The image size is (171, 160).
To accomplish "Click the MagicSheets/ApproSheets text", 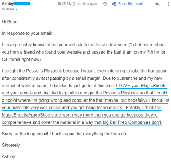I will [x=28, y=115].
